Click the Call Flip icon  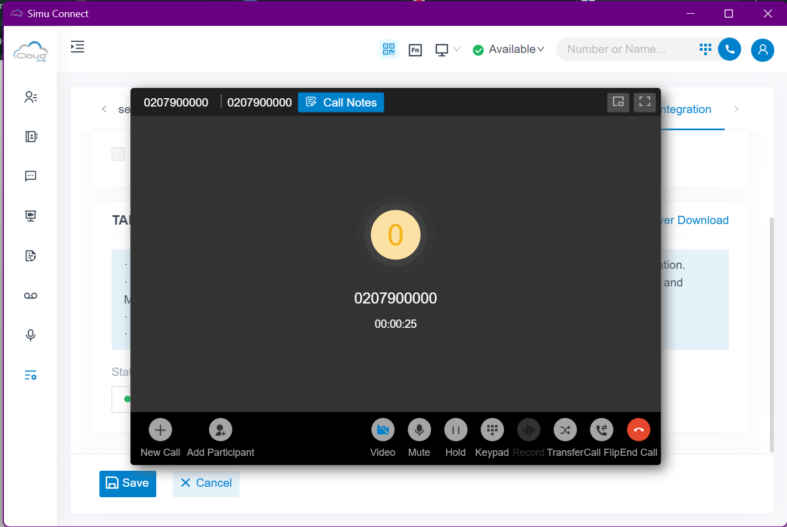point(601,430)
